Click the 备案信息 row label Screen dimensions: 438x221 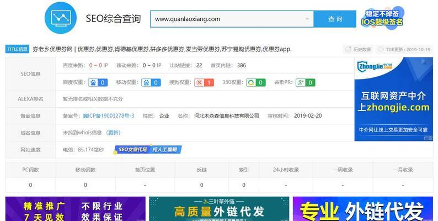[x=30, y=116]
